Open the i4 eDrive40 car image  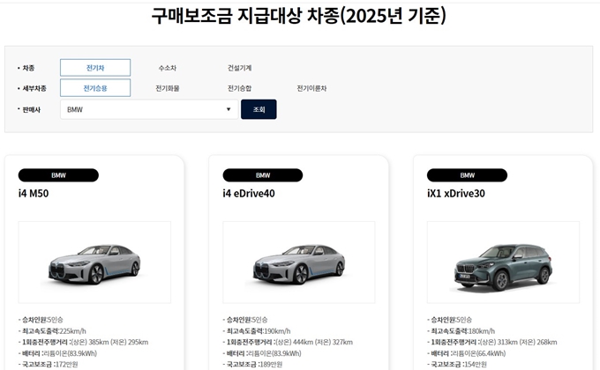click(299, 263)
